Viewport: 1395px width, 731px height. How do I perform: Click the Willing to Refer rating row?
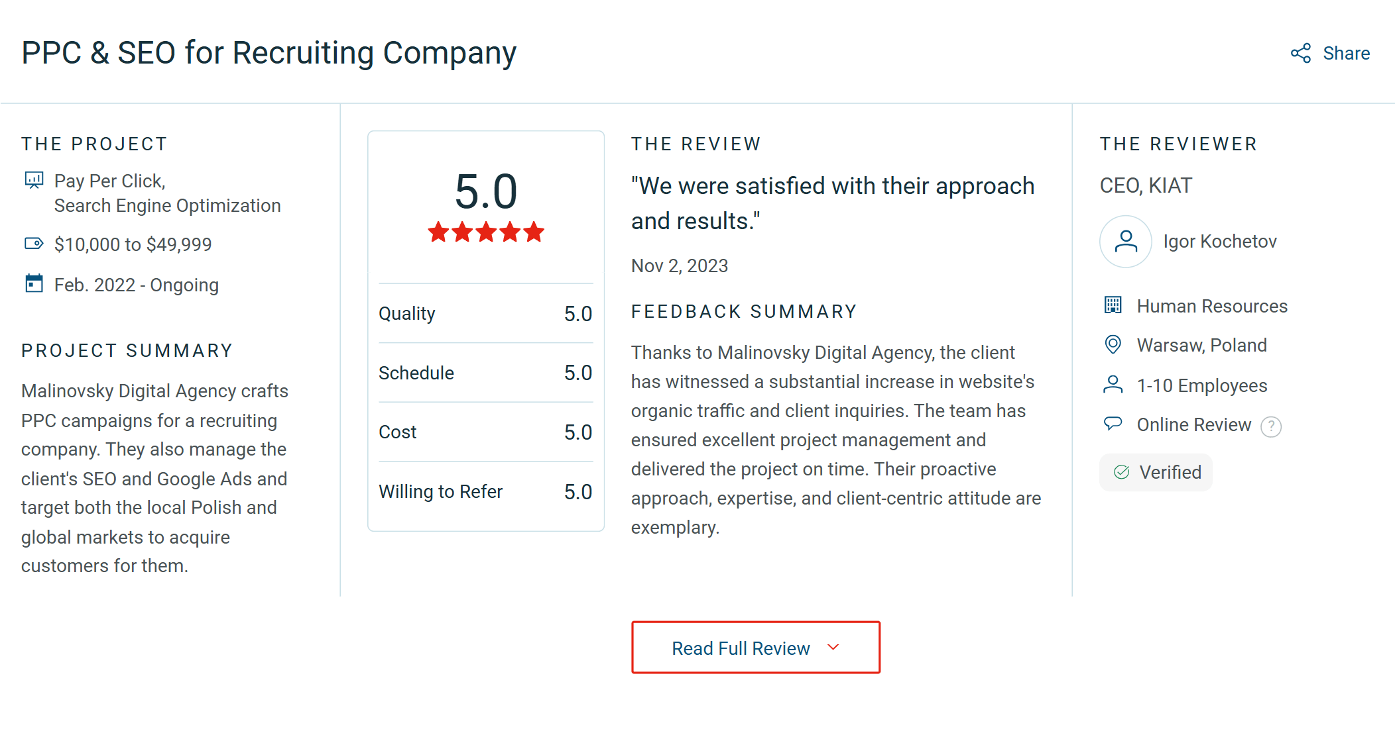pyautogui.click(x=485, y=491)
